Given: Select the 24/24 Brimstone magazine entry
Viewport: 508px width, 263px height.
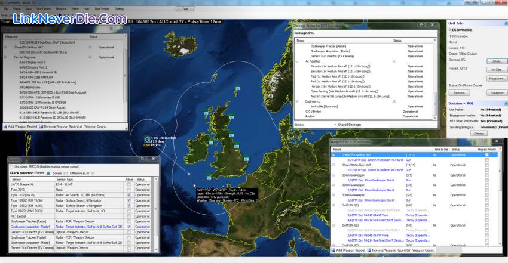Looking at the screenshot, I should click(x=29, y=88).
